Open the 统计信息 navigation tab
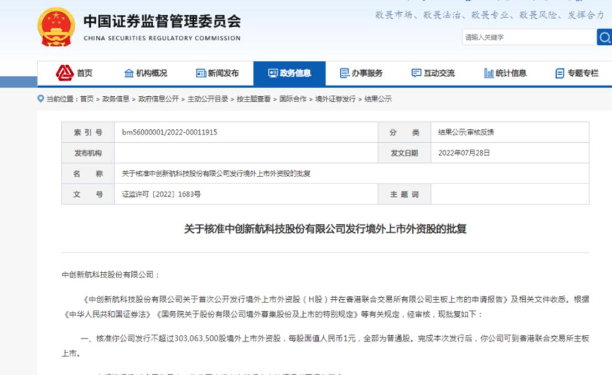Viewport: 612px width, 375px height. 511,73
